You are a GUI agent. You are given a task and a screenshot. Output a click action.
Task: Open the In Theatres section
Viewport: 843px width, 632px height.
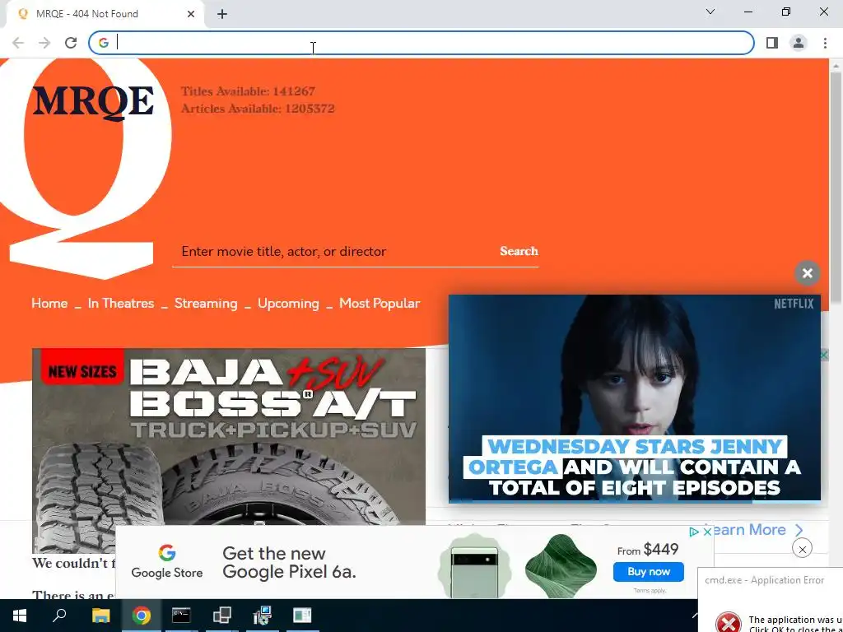[x=121, y=304]
